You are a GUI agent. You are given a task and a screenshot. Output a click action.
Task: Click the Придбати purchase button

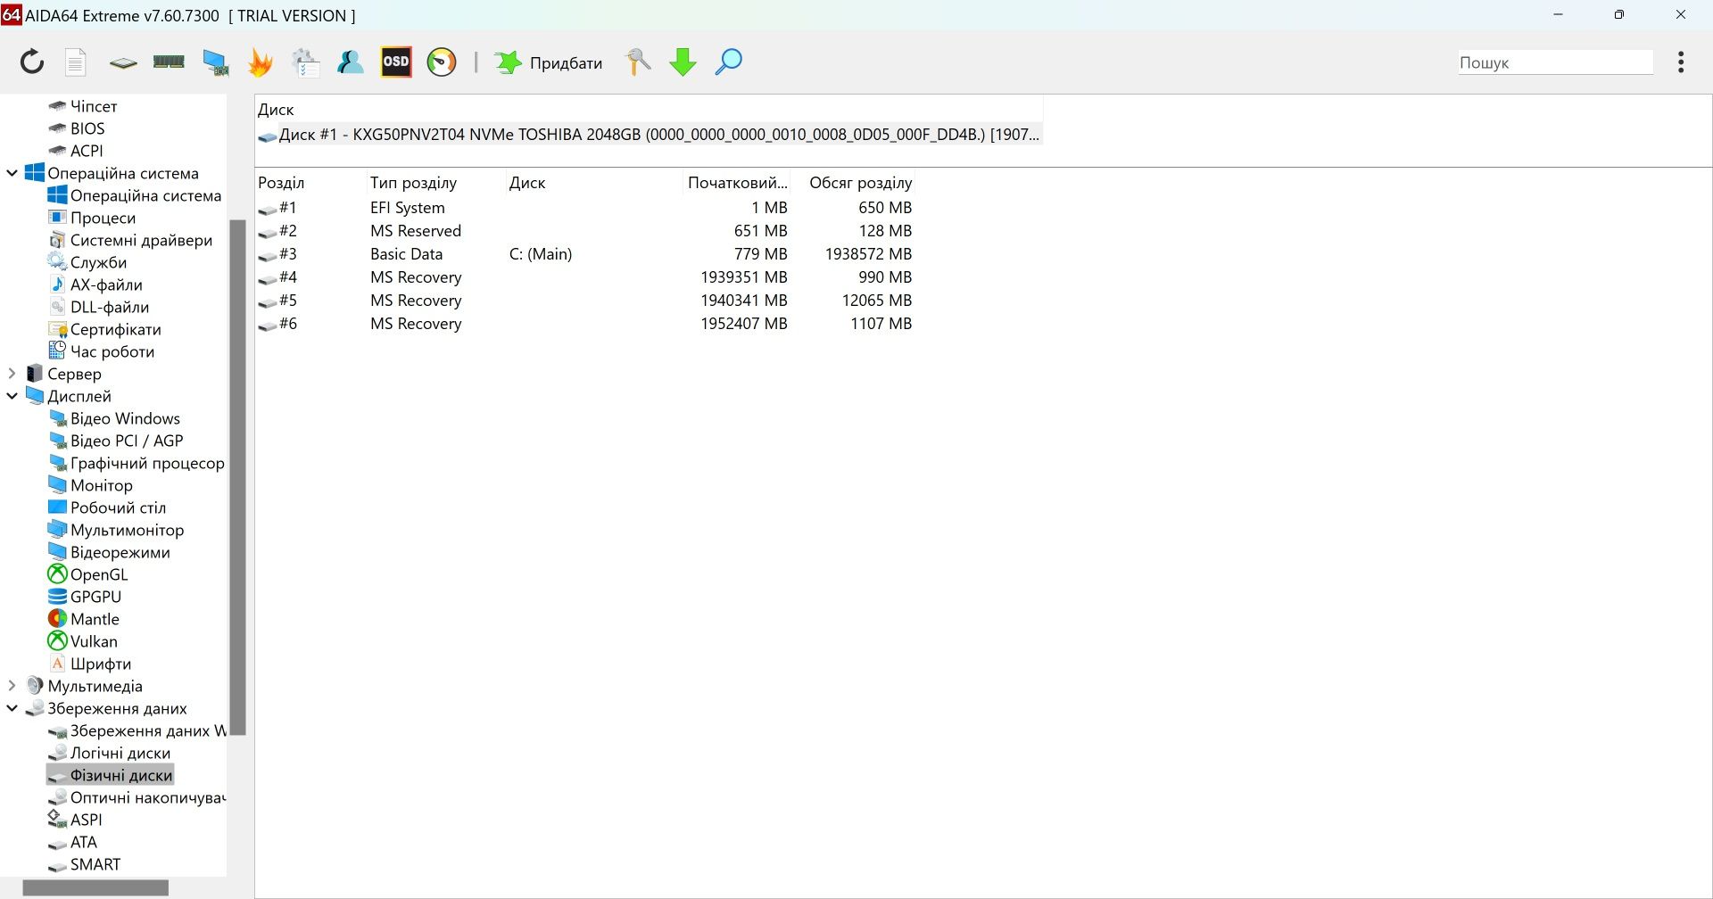point(549,62)
